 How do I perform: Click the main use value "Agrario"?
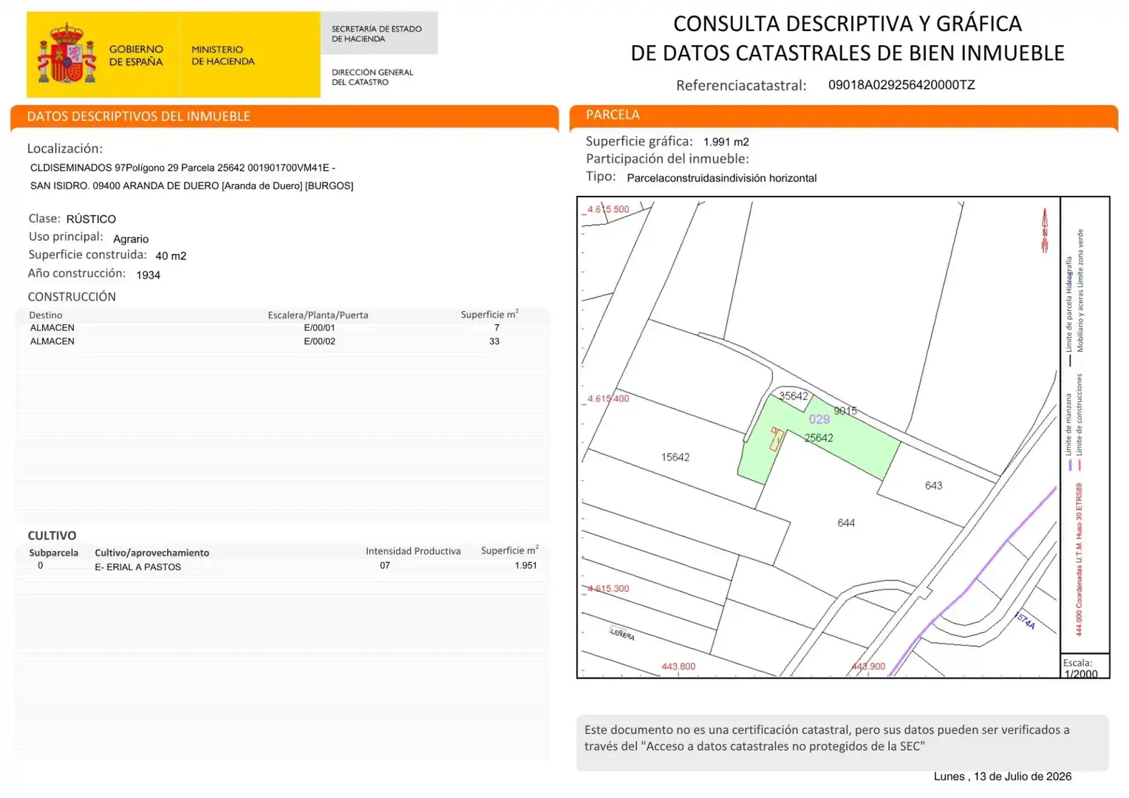131,239
